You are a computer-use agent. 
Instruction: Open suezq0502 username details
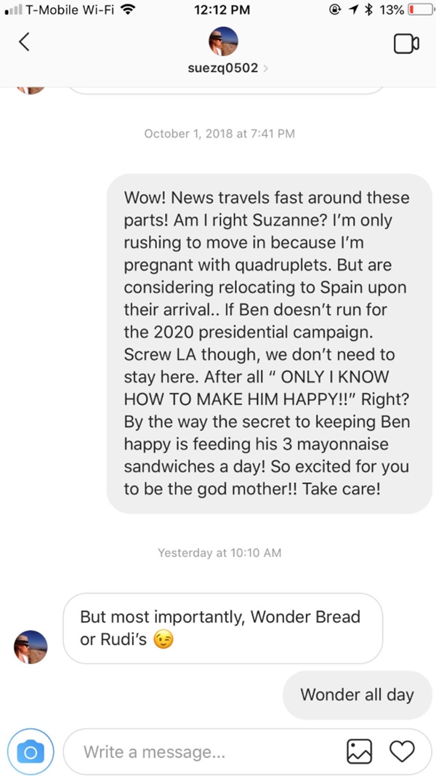tap(223, 68)
